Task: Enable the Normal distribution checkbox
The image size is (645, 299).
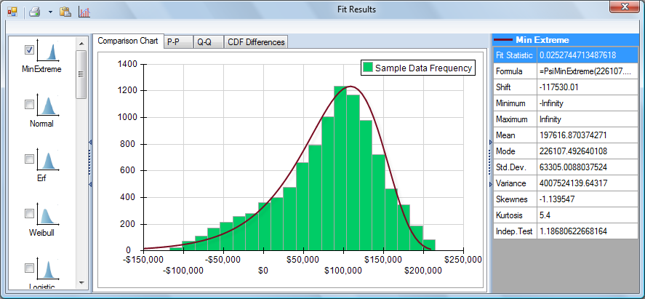Action: tap(30, 105)
